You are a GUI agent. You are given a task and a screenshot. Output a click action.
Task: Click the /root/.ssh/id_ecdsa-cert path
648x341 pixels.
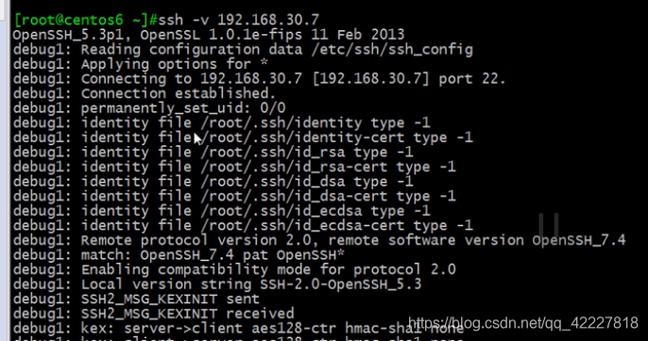coord(302,225)
